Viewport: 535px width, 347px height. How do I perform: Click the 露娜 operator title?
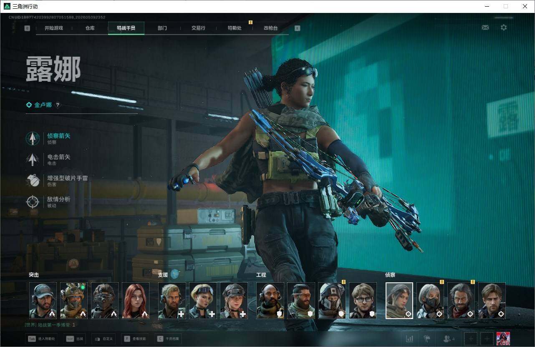[53, 69]
